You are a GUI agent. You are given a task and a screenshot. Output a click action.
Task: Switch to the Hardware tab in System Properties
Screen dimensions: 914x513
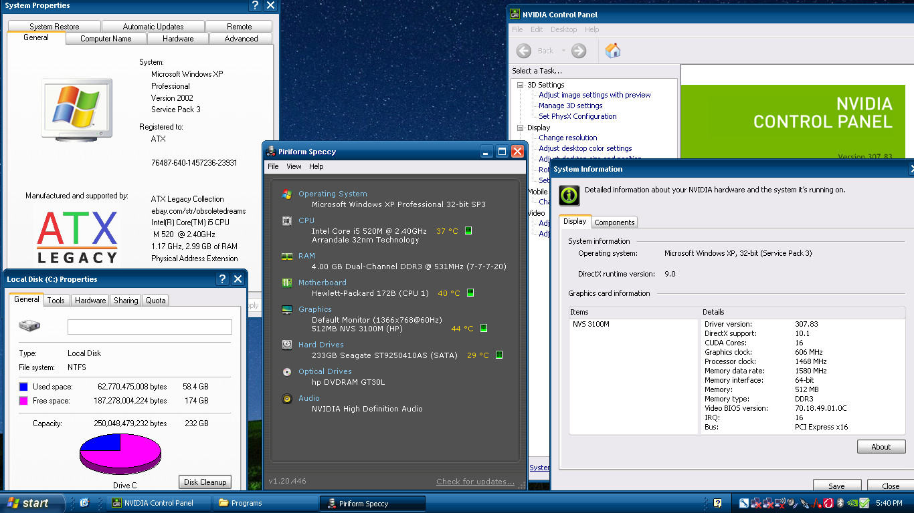point(178,39)
